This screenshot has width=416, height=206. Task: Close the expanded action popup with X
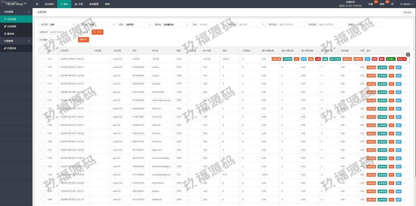tap(408, 54)
